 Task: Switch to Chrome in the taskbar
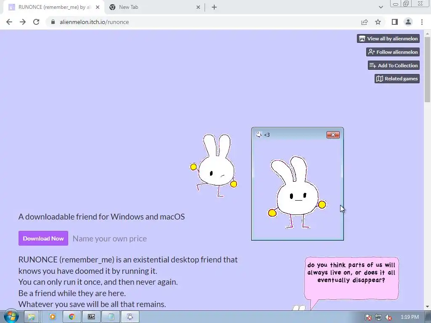click(72, 317)
